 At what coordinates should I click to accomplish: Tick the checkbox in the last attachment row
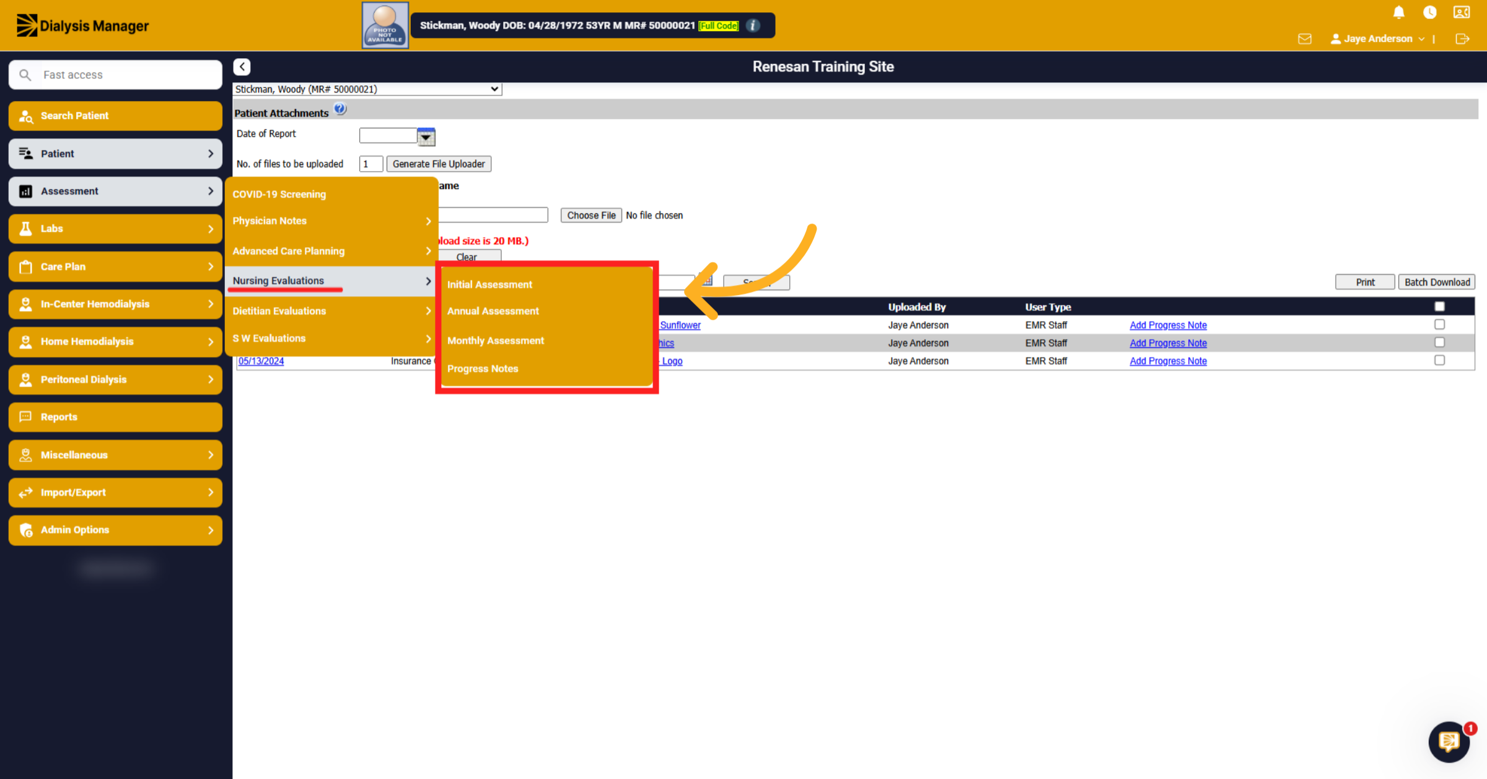(1439, 361)
